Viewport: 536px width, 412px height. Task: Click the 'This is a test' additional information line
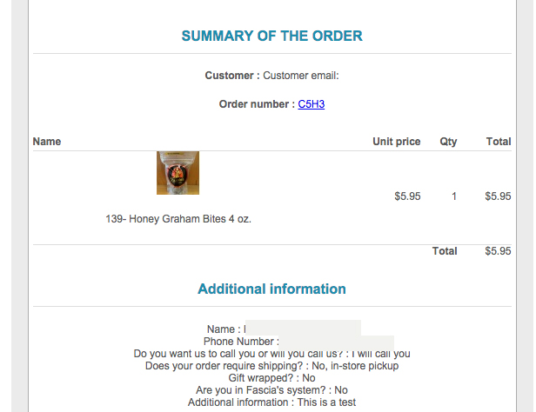pyautogui.click(x=271, y=402)
